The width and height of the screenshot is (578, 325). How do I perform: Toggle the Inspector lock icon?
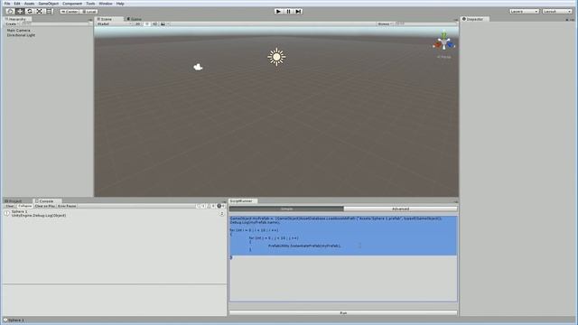coord(567,20)
